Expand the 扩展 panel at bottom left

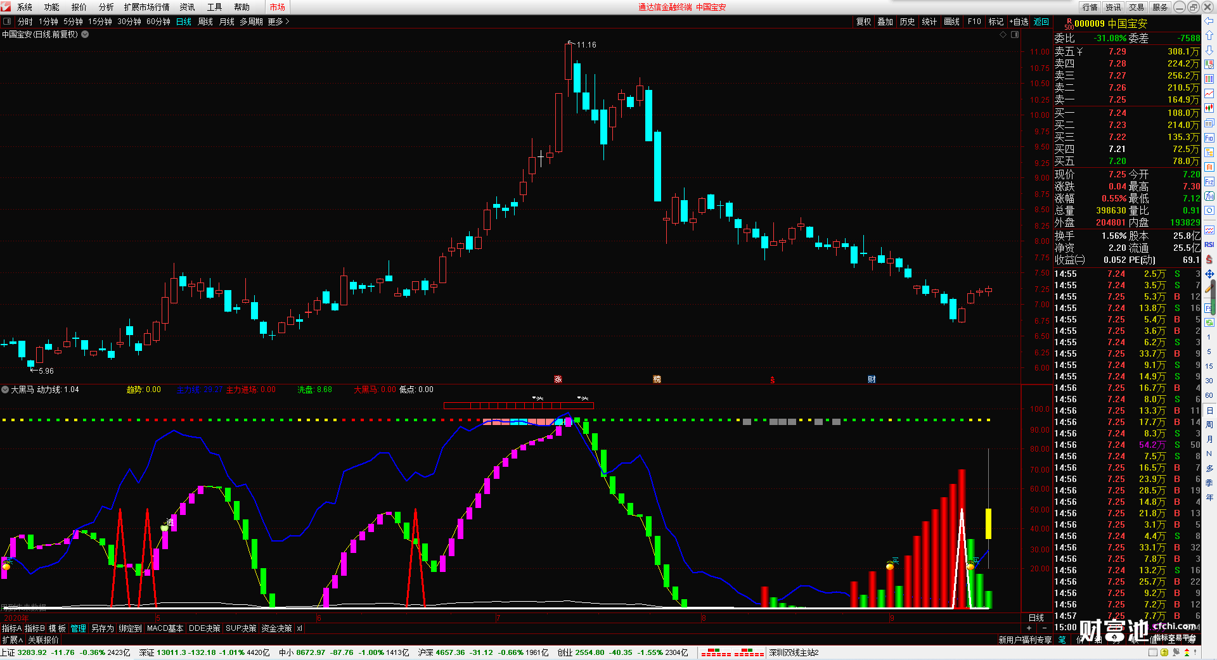[12, 640]
